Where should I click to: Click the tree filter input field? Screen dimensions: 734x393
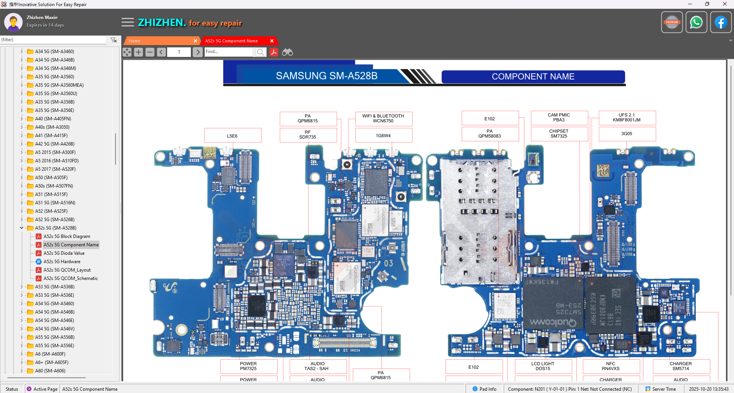[x=54, y=40]
